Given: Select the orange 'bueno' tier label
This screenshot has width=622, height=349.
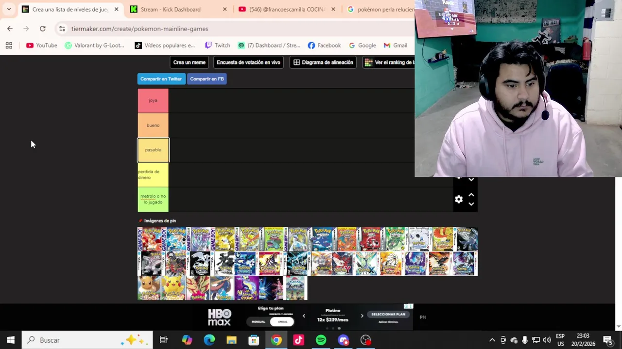Looking at the screenshot, I should click(153, 125).
